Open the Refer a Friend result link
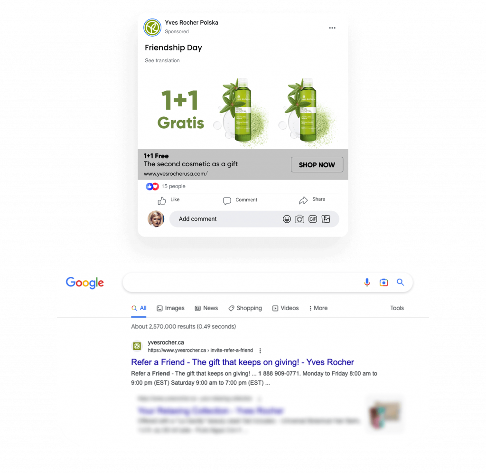The width and height of the screenshot is (486, 473). pyautogui.click(x=243, y=362)
